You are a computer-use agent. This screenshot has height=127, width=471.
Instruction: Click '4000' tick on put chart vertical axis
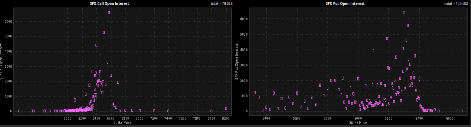244,50
